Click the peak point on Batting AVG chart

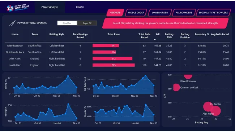pyautogui.click(x=68, y=76)
